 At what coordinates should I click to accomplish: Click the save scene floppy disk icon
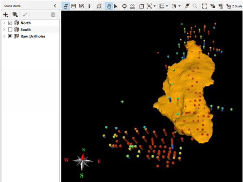tap(74, 6)
